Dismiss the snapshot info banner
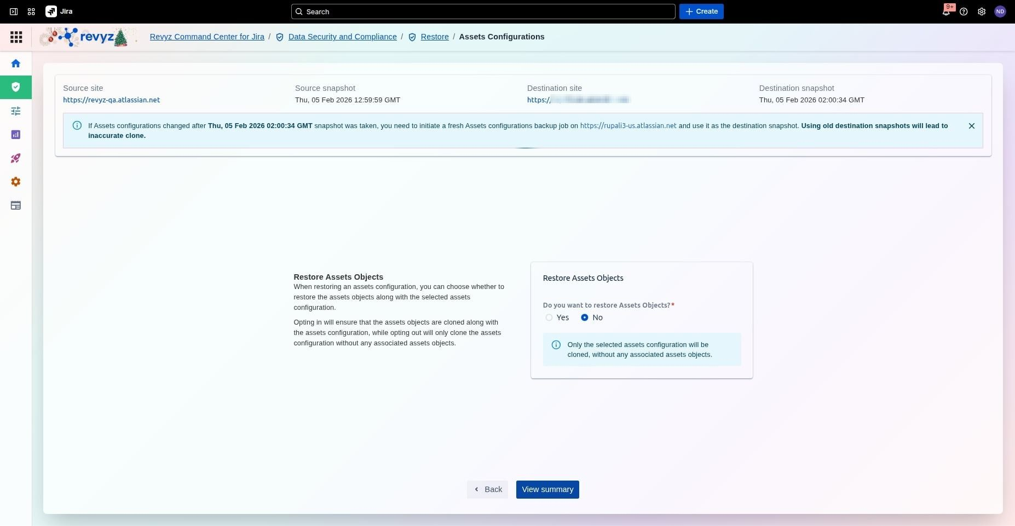 point(971,126)
